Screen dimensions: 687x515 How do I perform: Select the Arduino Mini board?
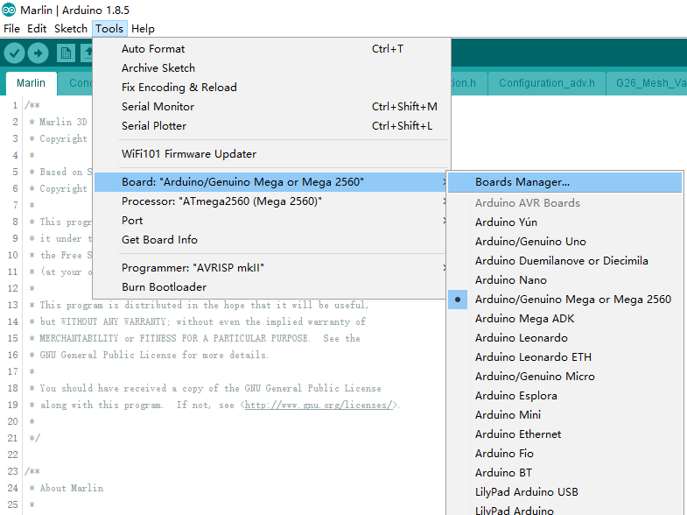(564, 415)
